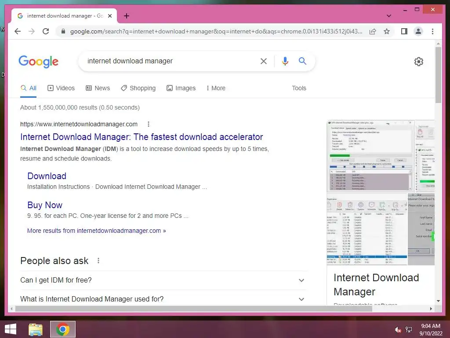Open options for internetdownloadmanager.com result
This screenshot has width=450, height=338.
tap(149, 124)
